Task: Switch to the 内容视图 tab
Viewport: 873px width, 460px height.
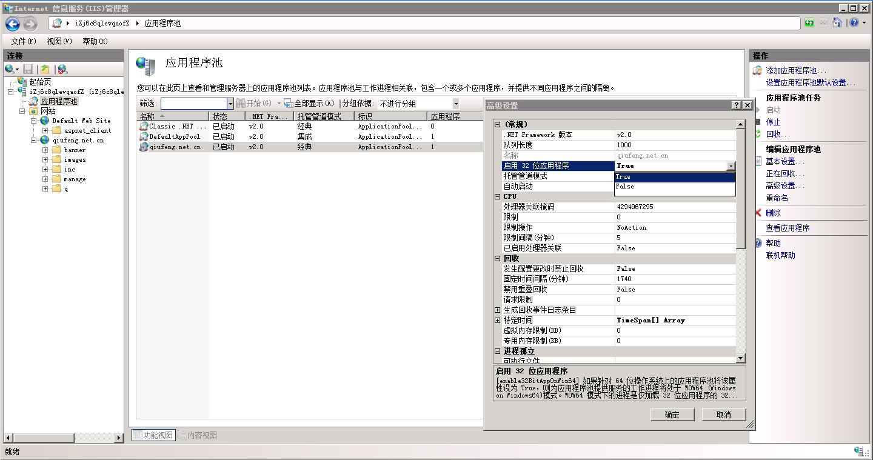Action: [198, 435]
